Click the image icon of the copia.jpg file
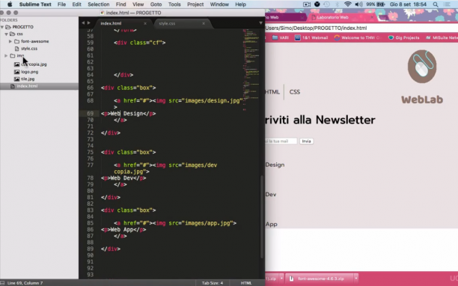The height and width of the screenshot is (286, 458). (x=17, y=64)
